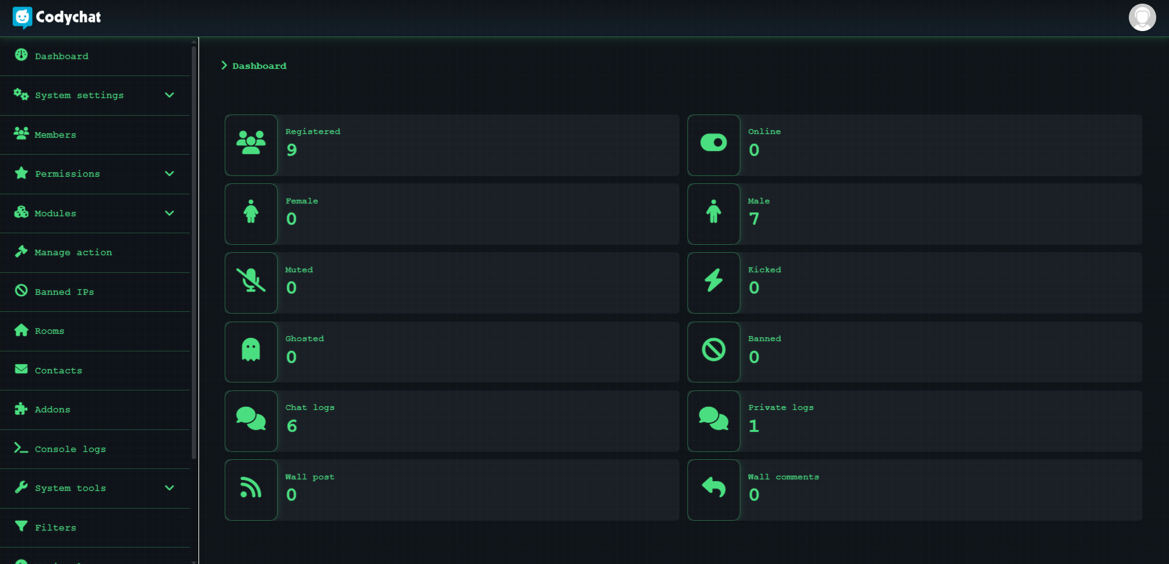Click the Online toggle switch icon

click(714, 143)
